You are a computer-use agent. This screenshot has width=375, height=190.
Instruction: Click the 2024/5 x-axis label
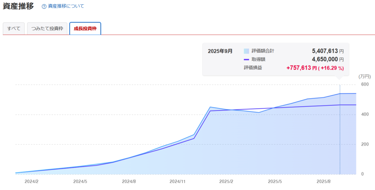pyautogui.click(x=80, y=182)
